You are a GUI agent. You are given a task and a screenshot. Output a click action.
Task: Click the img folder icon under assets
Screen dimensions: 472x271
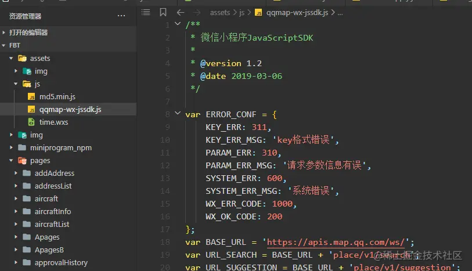click(x=27, y=71)
